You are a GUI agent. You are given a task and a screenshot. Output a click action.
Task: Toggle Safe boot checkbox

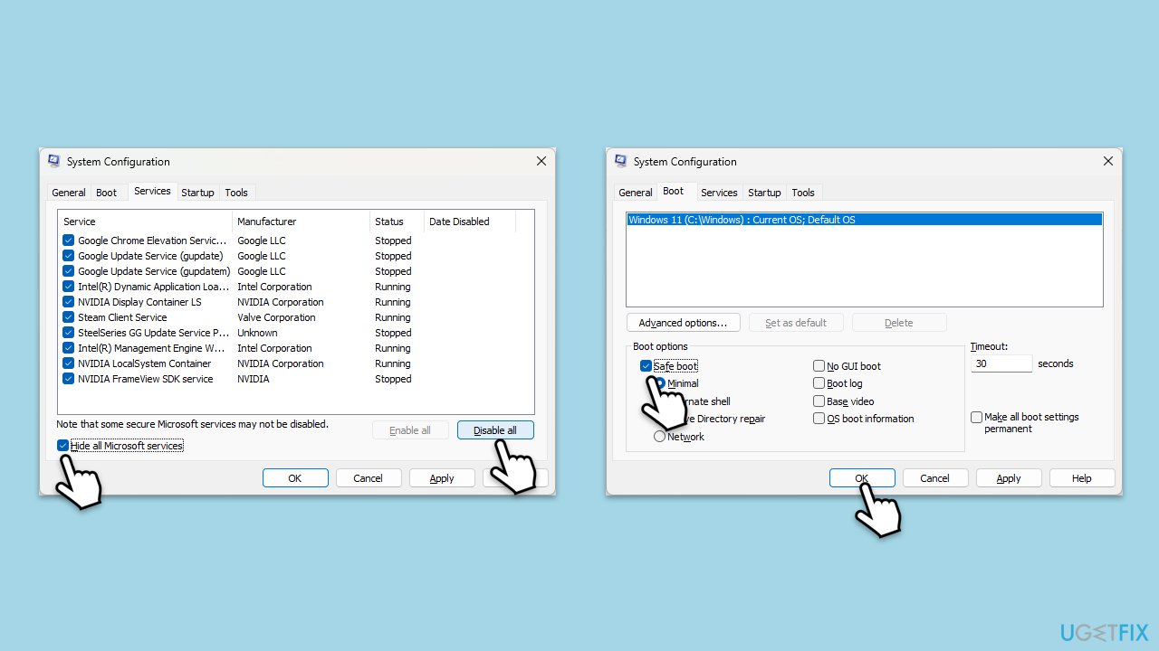[646, 366]
